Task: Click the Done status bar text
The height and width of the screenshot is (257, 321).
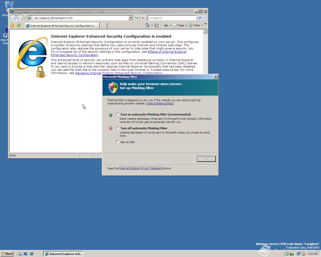Action: click(13, 155)
